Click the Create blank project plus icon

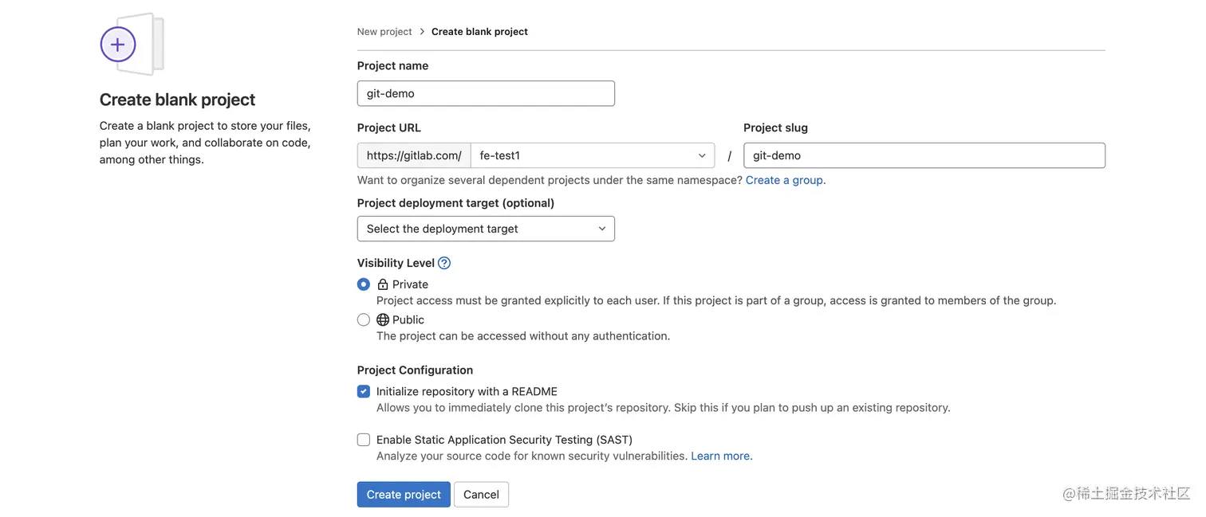(x=118, y=45)
